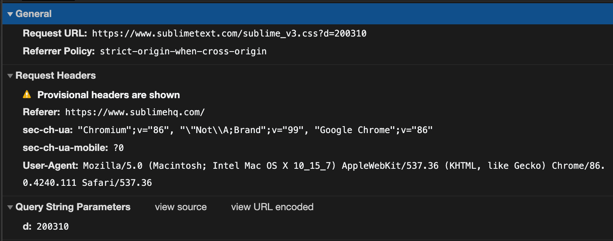Select the Referrer Policy value

(x=183, y=51)
